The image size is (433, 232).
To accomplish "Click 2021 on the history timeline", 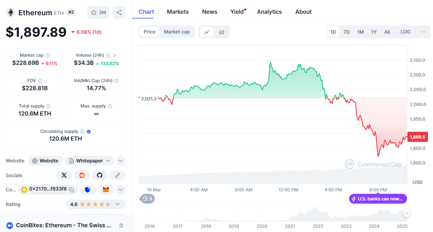I will (290, 226).
